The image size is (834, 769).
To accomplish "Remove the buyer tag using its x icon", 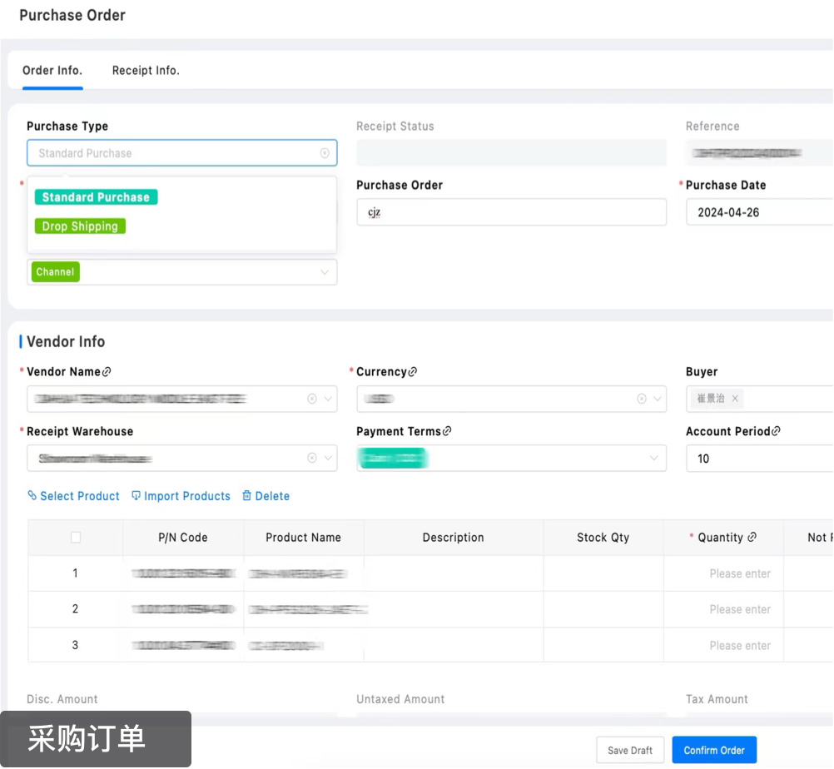I will click(735, 399).
